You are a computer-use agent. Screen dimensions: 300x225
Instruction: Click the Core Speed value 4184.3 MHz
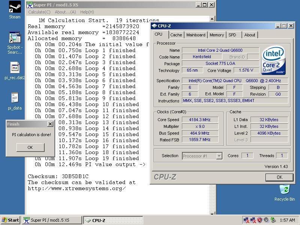pos(200,120)
